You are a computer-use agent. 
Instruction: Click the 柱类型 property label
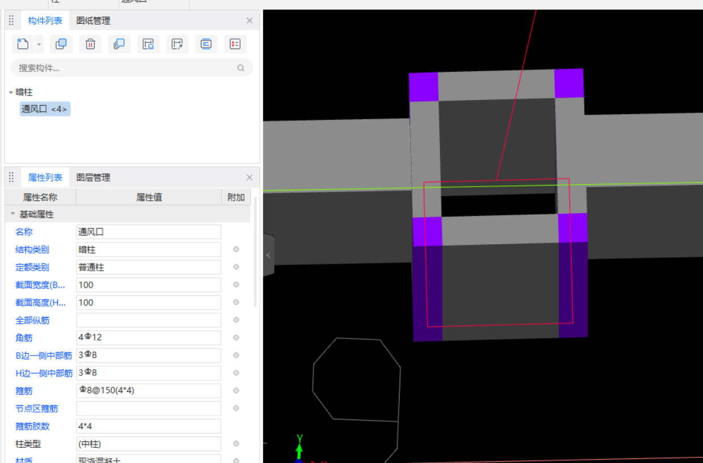tap(28, 444)
